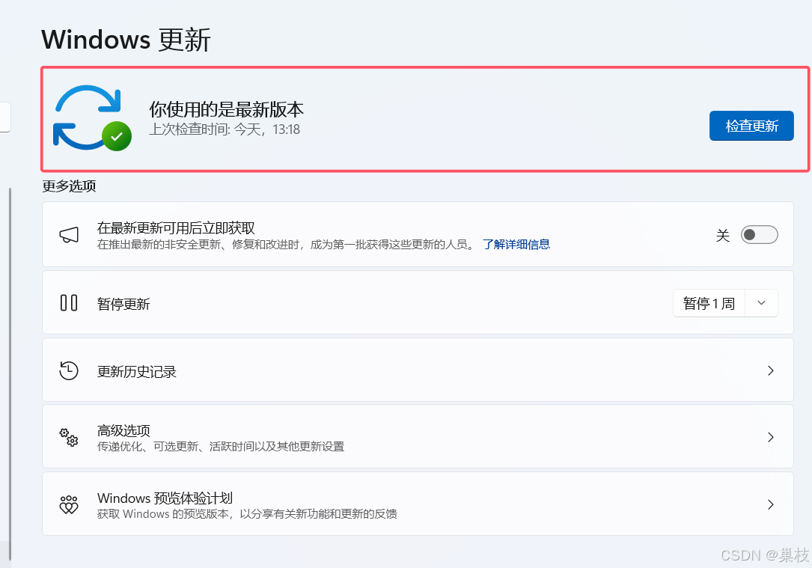Click 获取 Windows 的预览版本 description text

pos(247,513)
